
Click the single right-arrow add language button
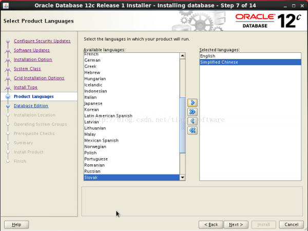coord(192,103)
